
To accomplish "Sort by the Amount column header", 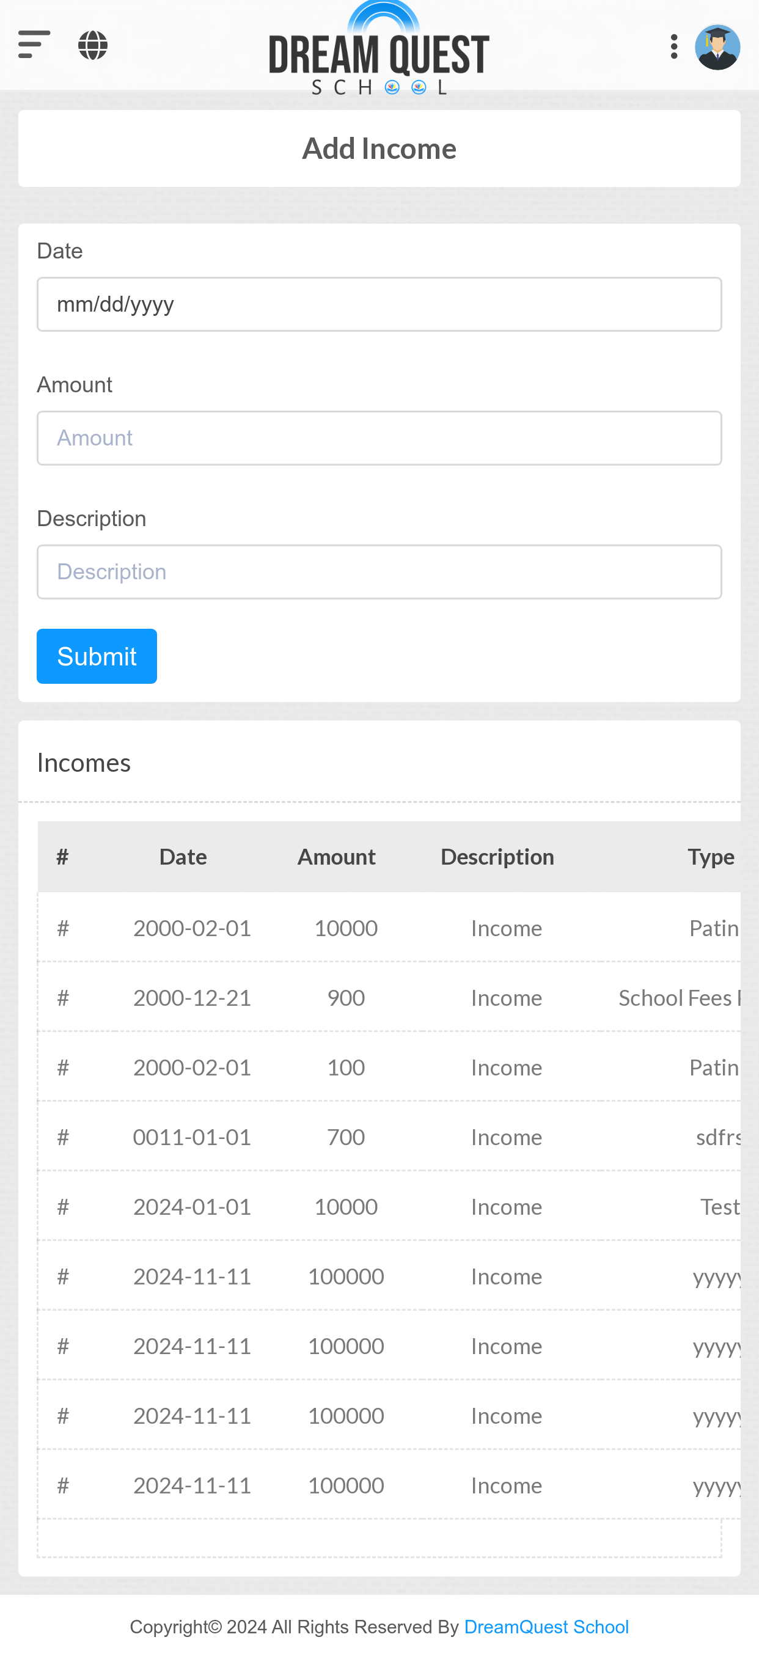I will pos(336,857).
